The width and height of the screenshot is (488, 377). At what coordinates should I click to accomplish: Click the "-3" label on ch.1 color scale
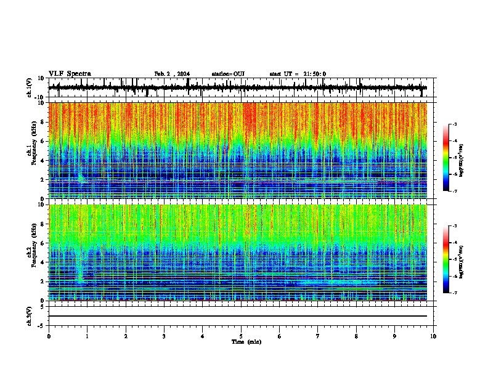point(455,124)
